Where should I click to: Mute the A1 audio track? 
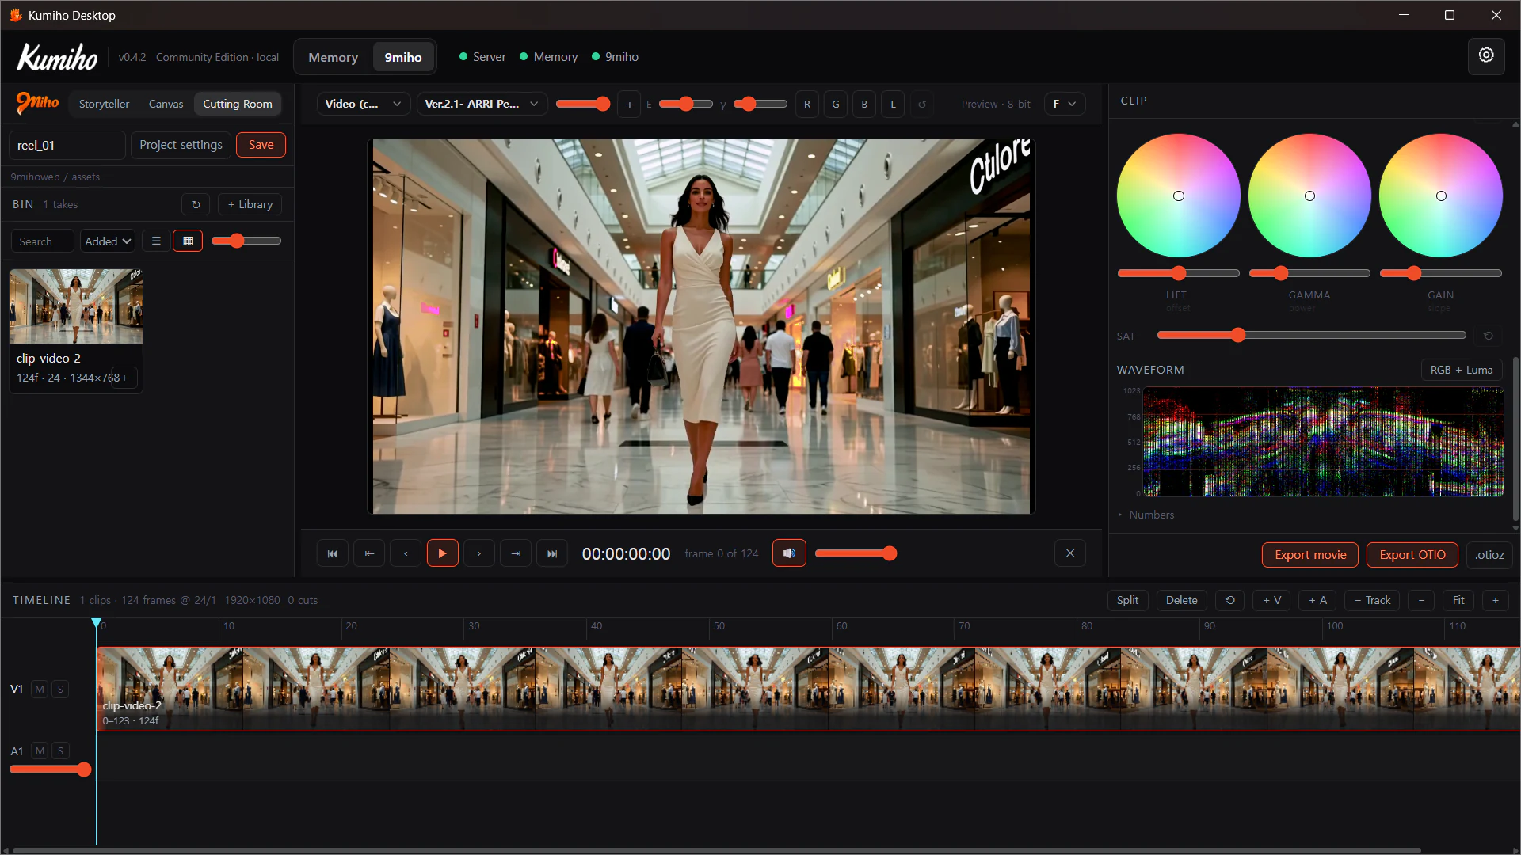pos(40,750)
